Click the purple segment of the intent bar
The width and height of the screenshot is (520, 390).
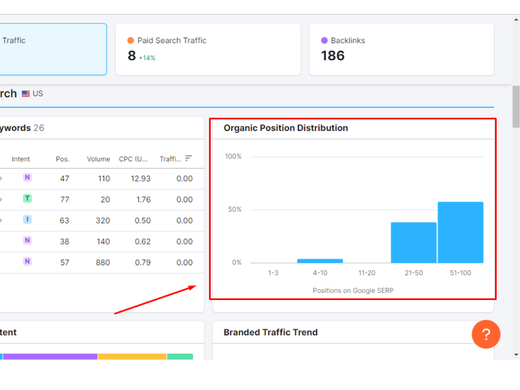click(50, 357)
